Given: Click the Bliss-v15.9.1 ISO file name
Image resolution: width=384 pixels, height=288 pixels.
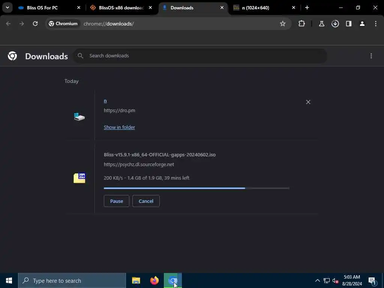Looking at the screenshot, I should [x=160, y=154].
